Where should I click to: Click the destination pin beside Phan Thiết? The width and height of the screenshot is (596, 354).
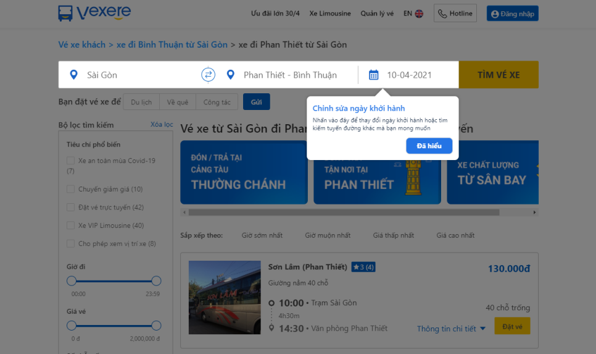click(x=230, y=75)
